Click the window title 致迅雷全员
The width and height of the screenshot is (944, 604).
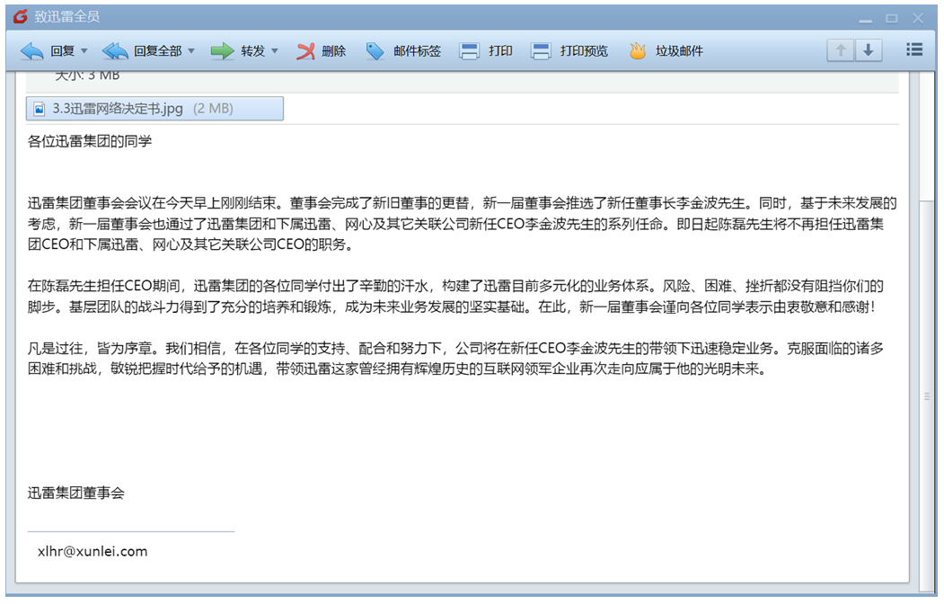[x=66, y=16]
